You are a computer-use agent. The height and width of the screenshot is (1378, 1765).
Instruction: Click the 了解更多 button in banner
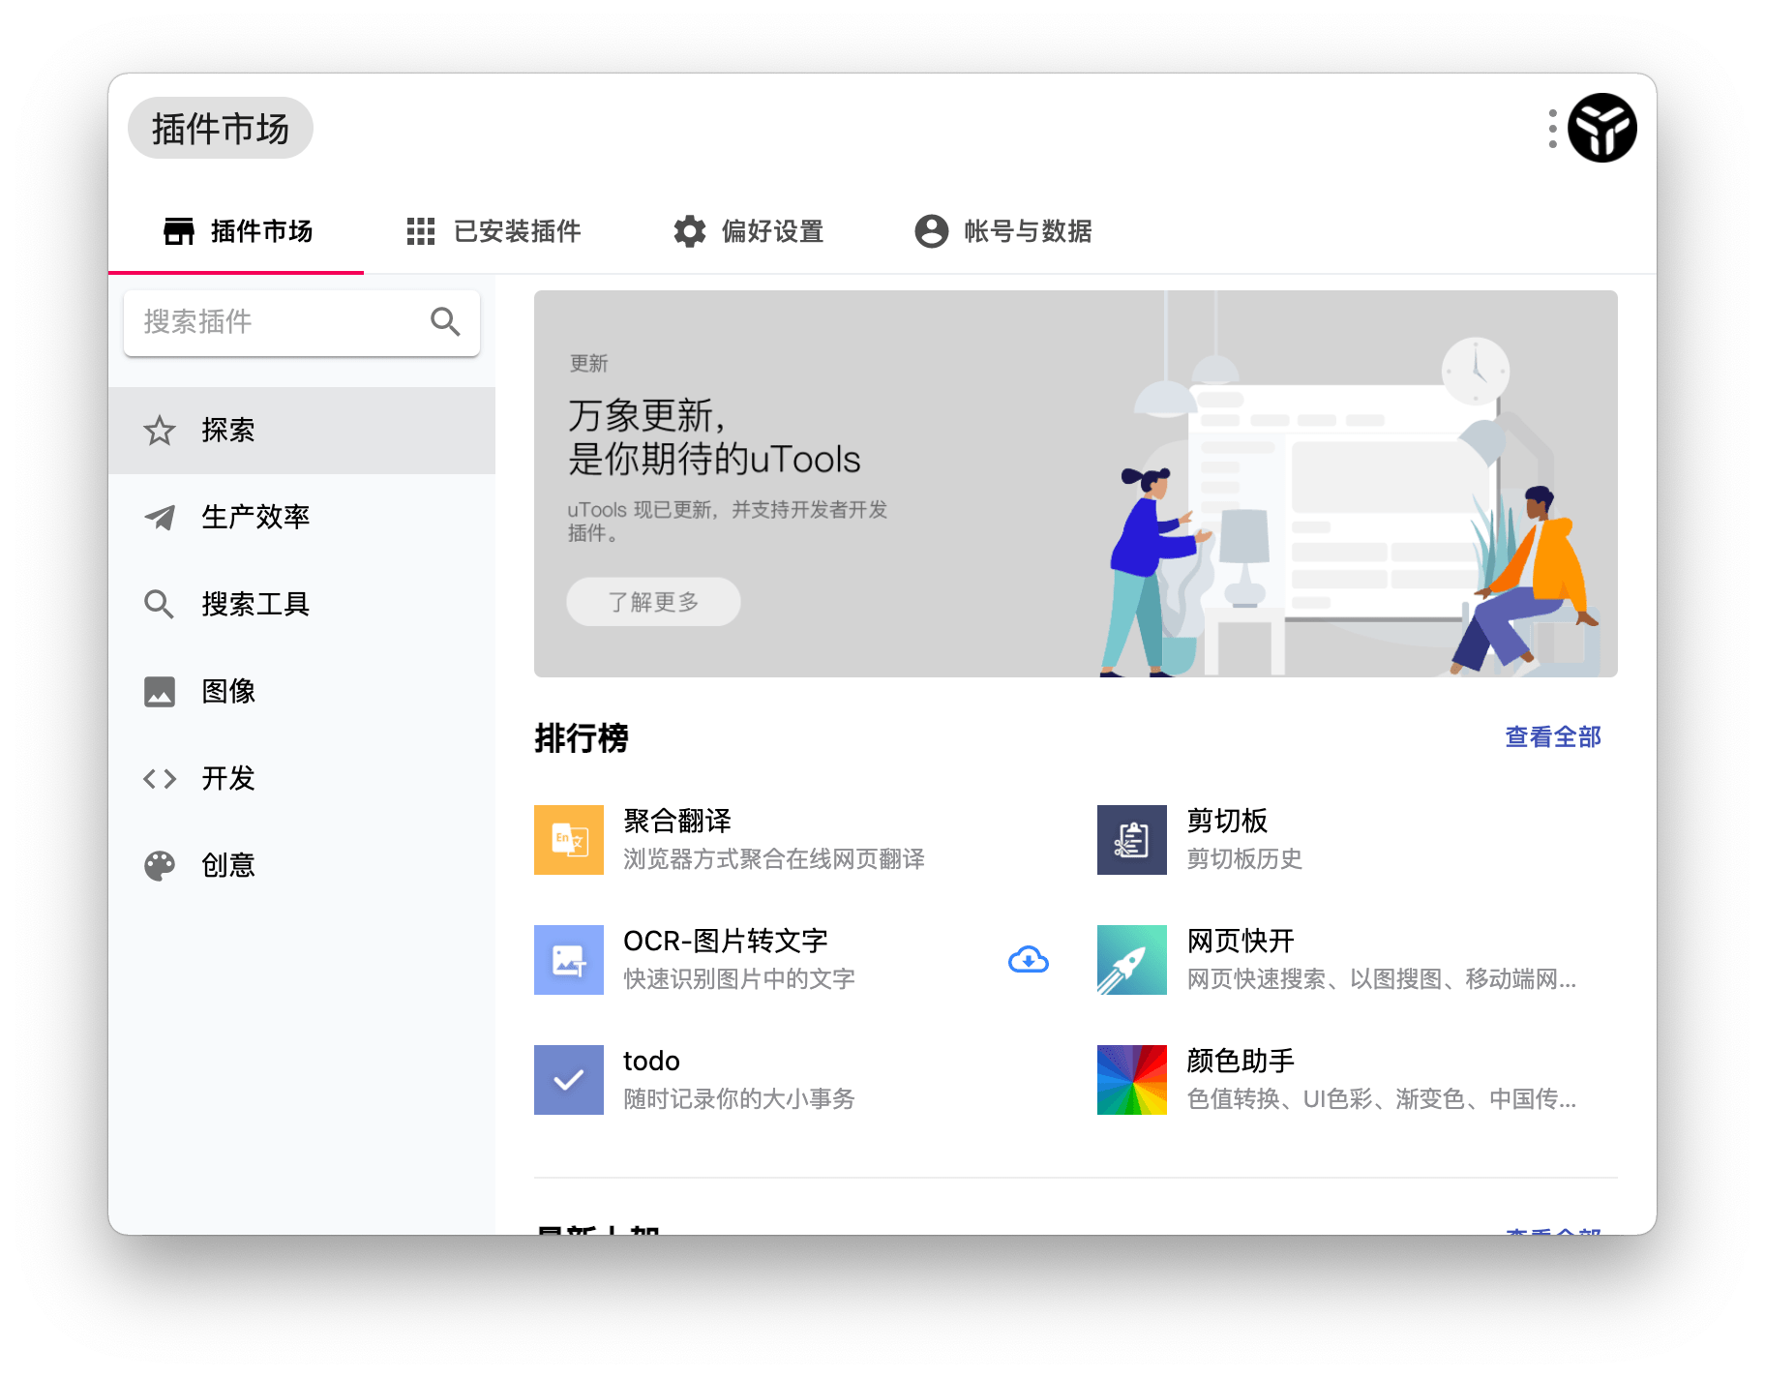652,601
